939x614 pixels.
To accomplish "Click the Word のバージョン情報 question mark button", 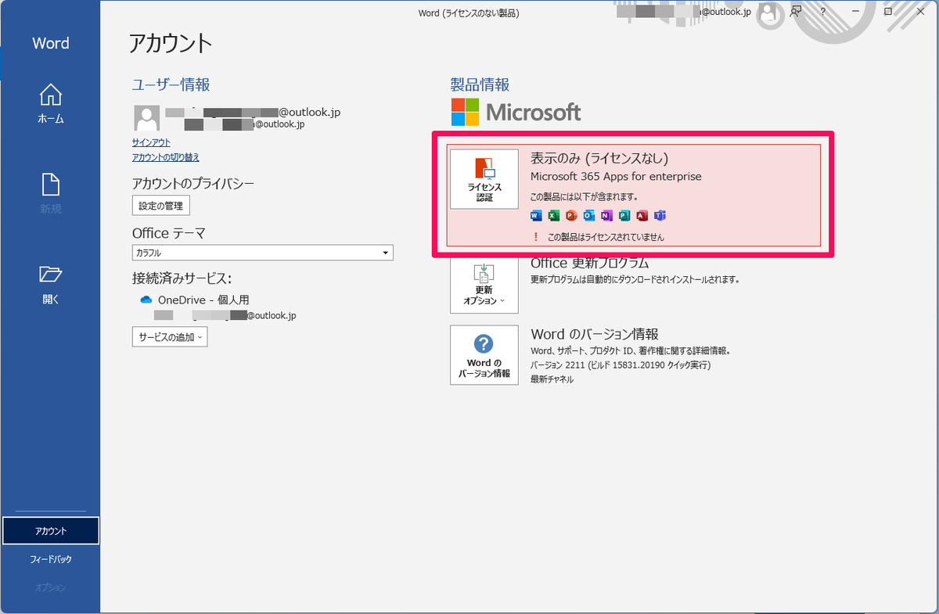I will (x=484, y=355).
